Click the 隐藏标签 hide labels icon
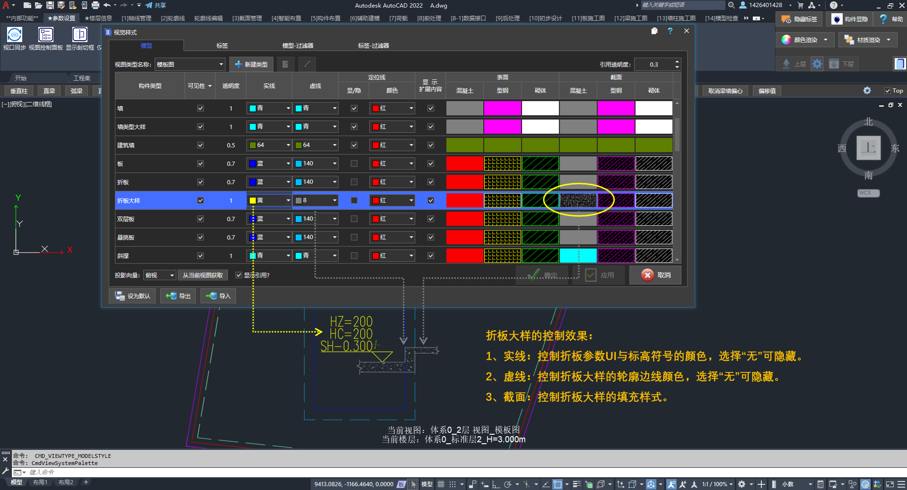Screen dimensions: 907x490 tap(786, 19)
